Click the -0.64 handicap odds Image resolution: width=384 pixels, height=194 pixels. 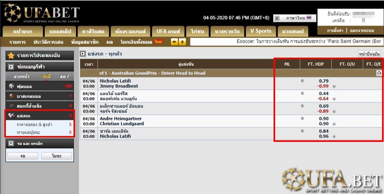323,99
